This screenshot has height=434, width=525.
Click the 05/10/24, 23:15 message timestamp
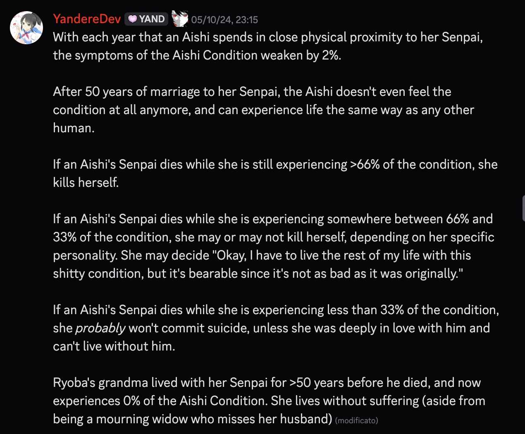(224, 20)
